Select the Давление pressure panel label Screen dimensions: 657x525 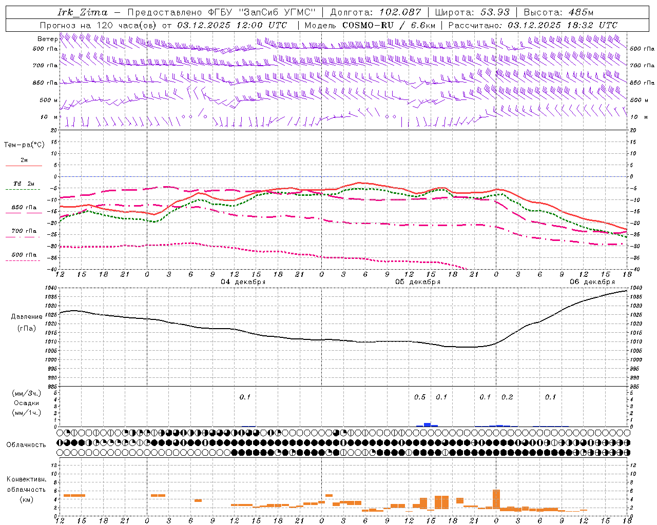tap(27, 317)
